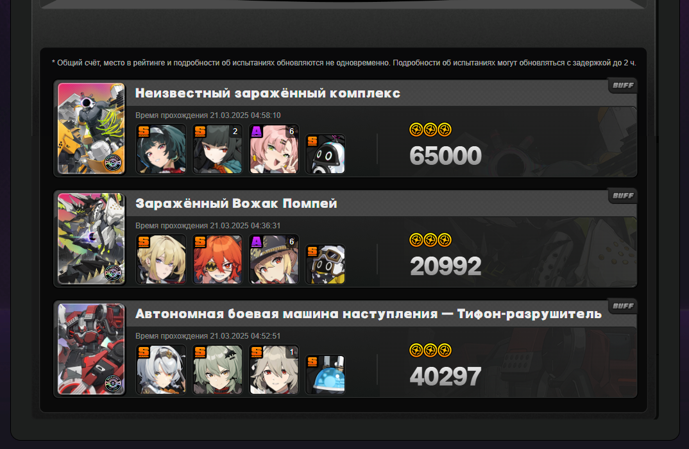Viewport: 689px width, 449px height.
Task: Select pink-haired A-rank agent portrait
Action: point(274,149)
